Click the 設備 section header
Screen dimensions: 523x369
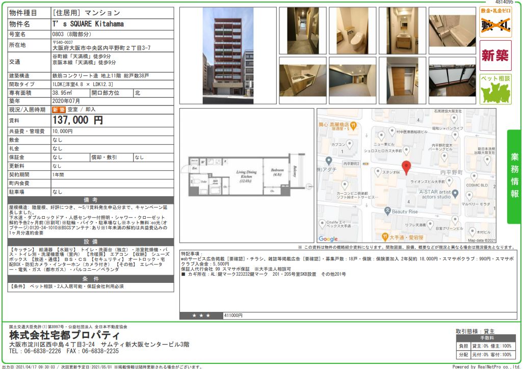pyautogui.click(x=90, y=242)
